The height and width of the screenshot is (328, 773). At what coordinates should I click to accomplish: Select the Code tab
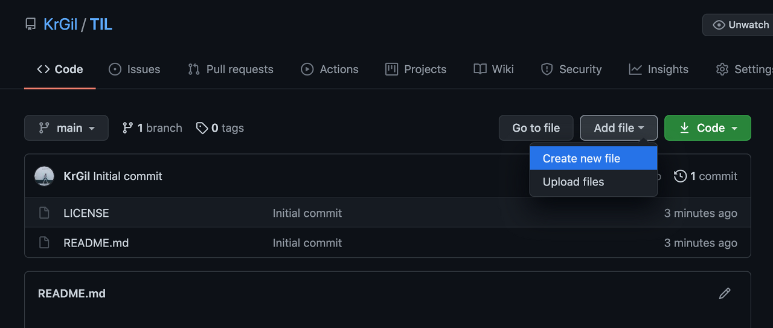(x=60, y=69)
